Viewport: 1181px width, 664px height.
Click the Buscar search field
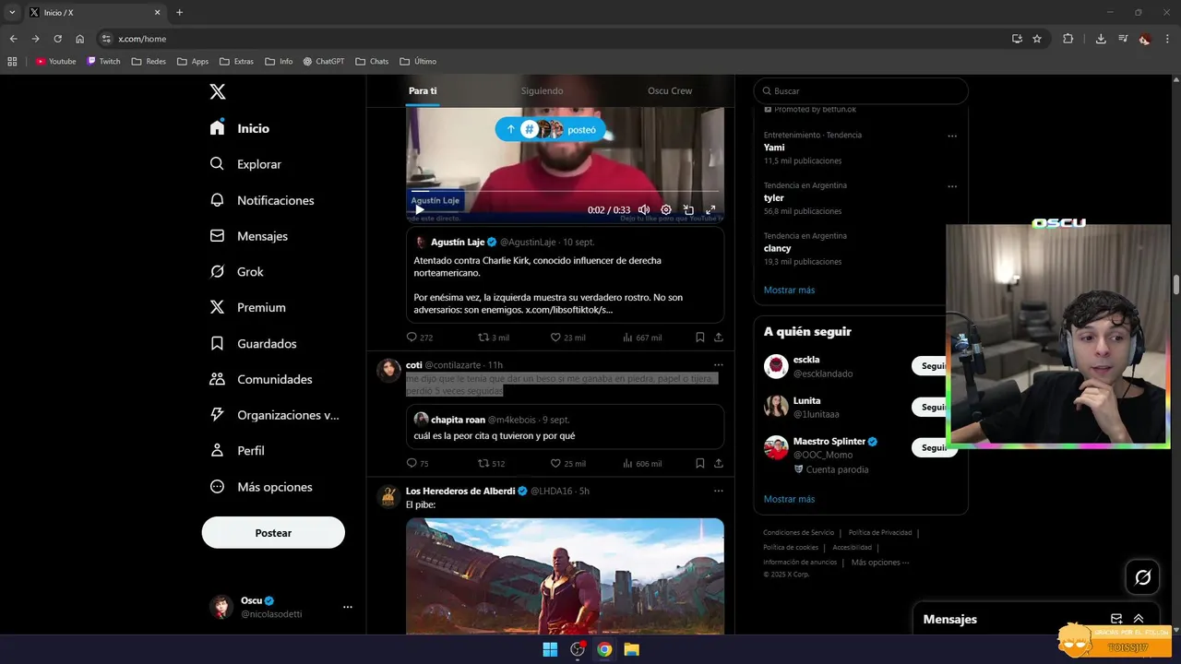(861, 91)
